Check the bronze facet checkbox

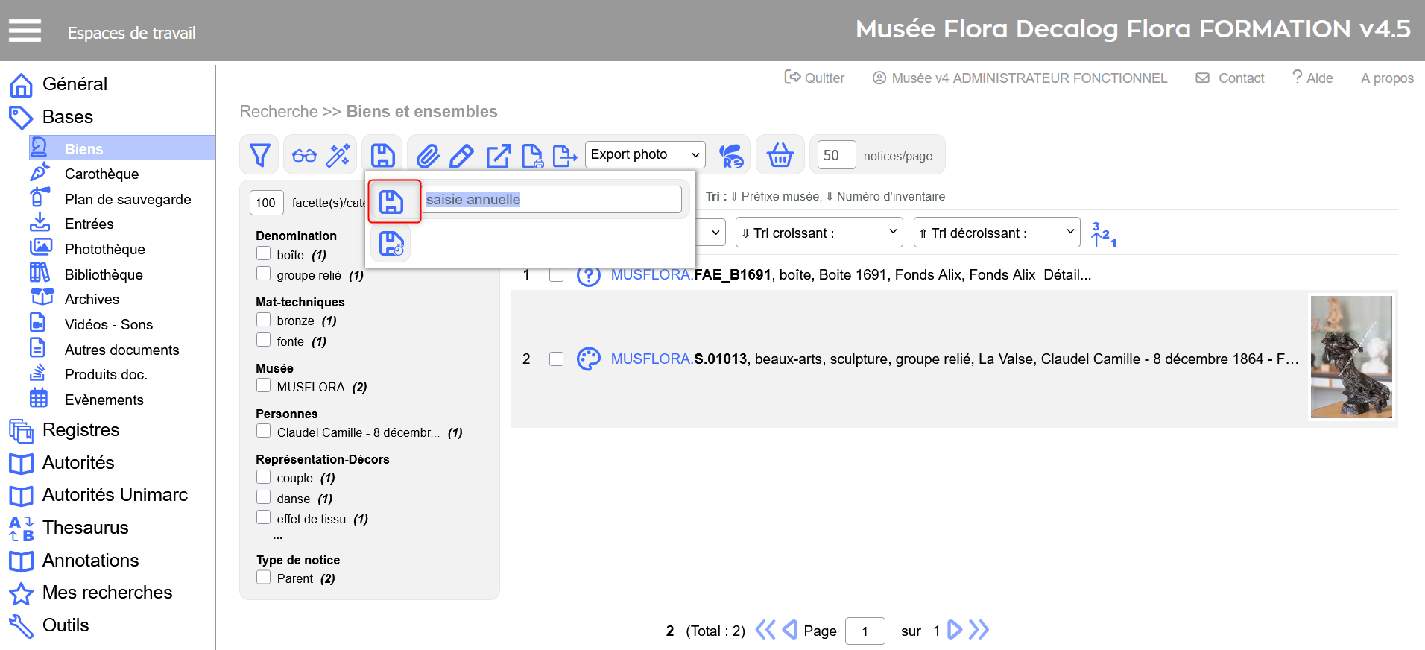click(x=263, y=320)
